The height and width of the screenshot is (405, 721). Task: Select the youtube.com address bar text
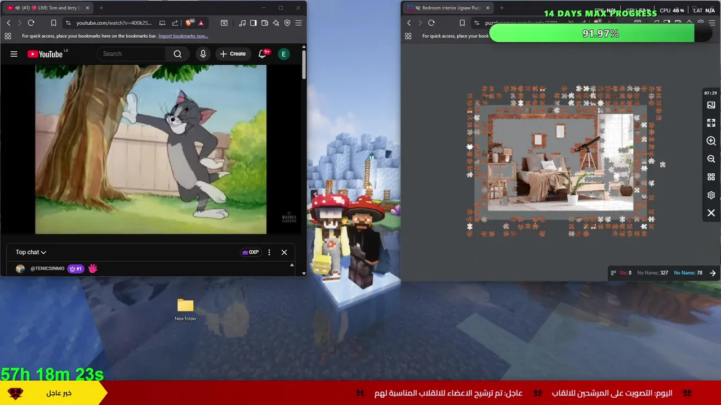114,23
